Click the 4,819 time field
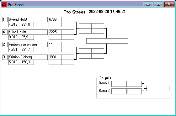Viewport: 176px width, 116px height. click(15, 24)
